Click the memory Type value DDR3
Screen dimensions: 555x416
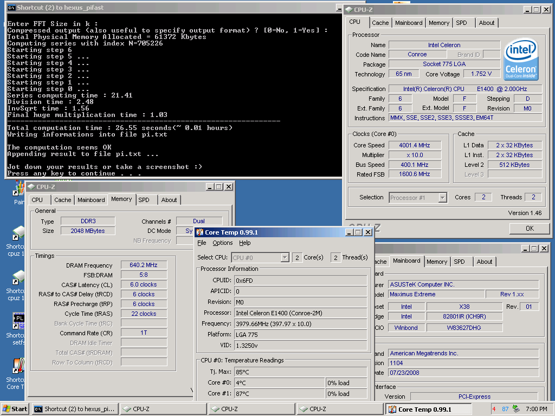(x=88, y=221)
